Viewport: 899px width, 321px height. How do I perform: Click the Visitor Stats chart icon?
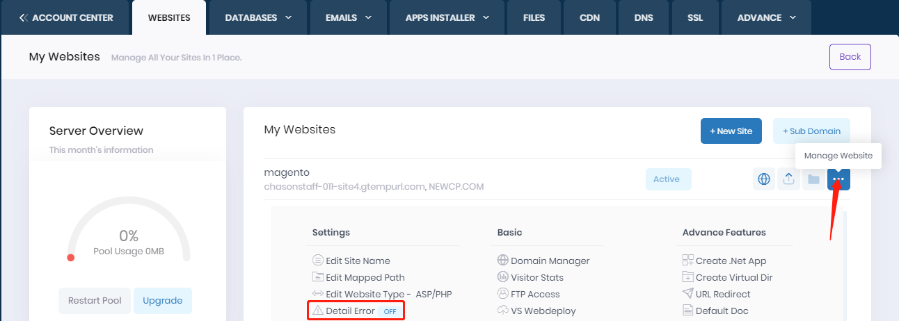point(503,277)
